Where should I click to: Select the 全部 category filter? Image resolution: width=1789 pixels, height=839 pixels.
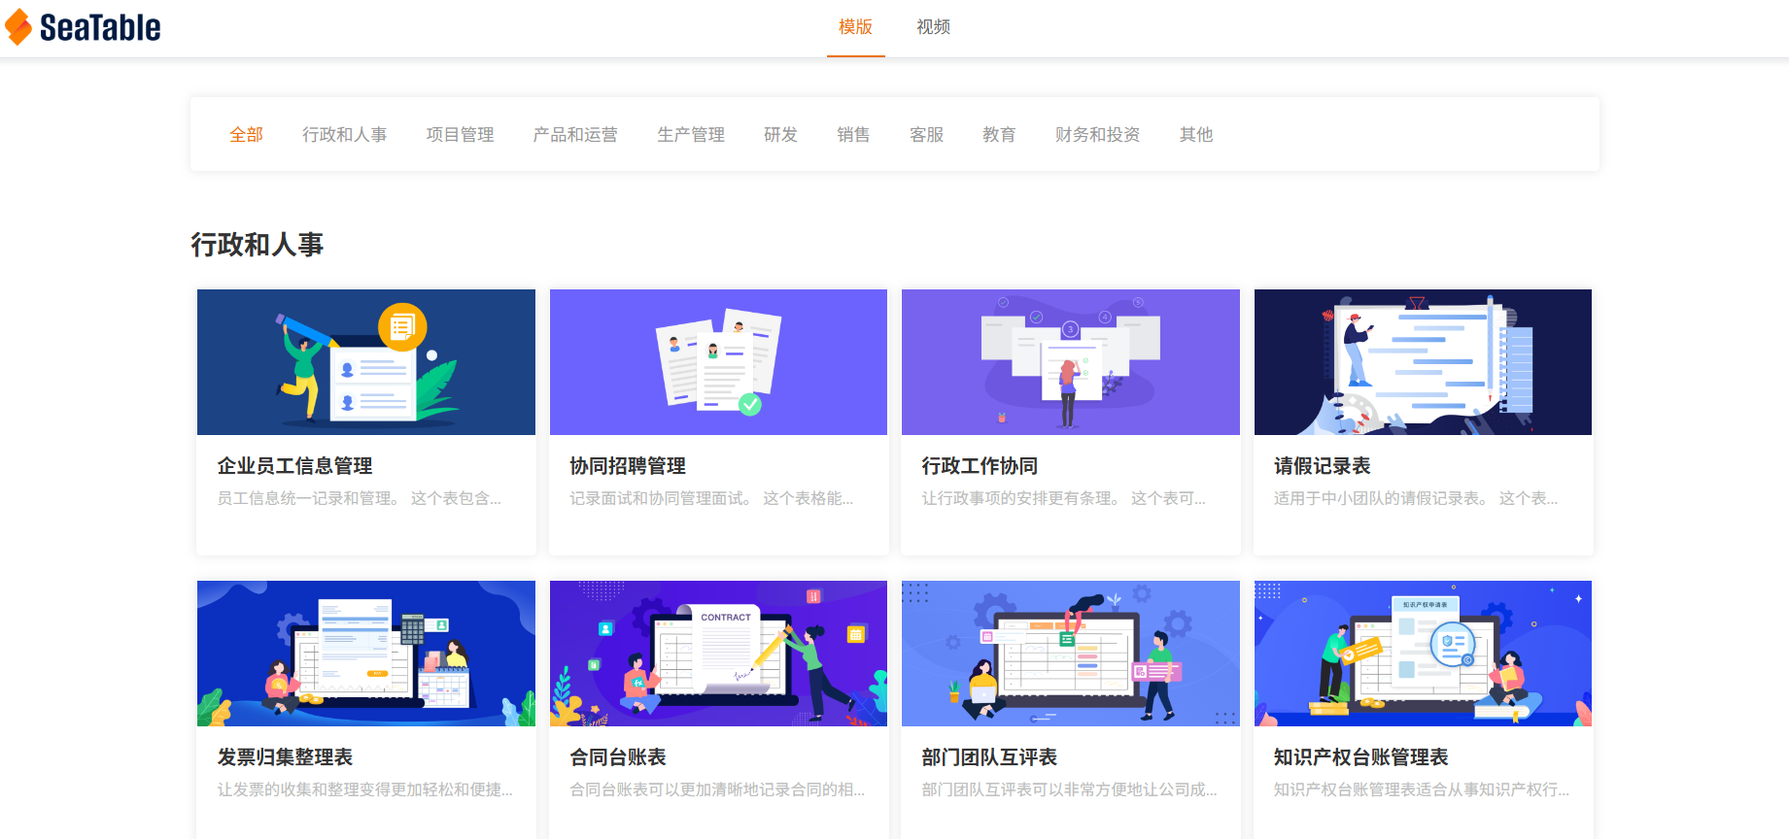[x=246, y=135]
